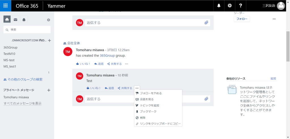Open the settings gear in top bar

tap(229, 6)
